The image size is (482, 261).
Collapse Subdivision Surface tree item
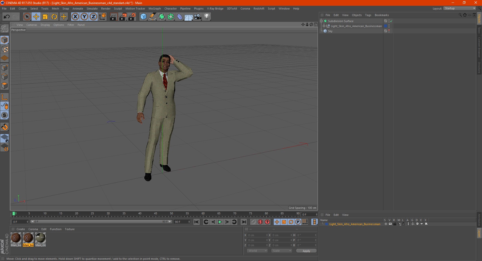(x=321, y=21)
